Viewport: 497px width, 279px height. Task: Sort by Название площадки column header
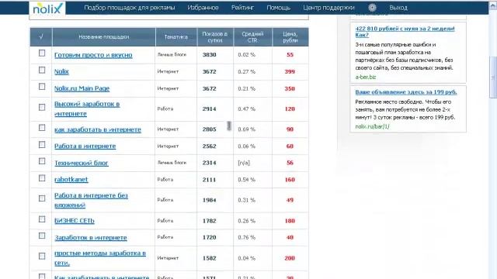pos(103,37)
